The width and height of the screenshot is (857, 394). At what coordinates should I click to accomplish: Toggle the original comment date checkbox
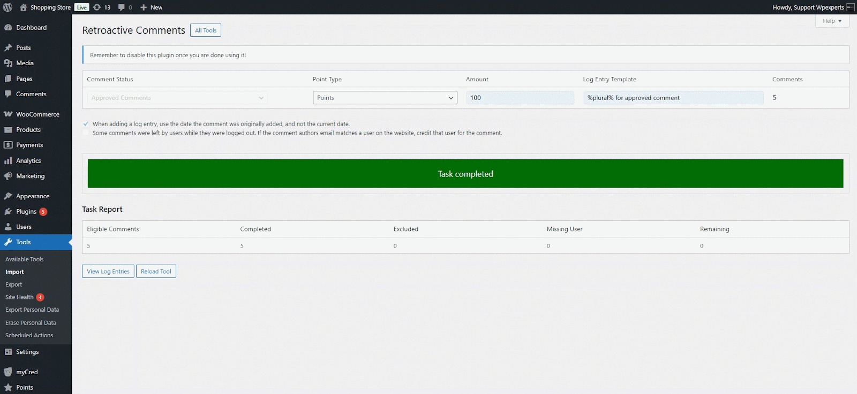coord(86,124)
